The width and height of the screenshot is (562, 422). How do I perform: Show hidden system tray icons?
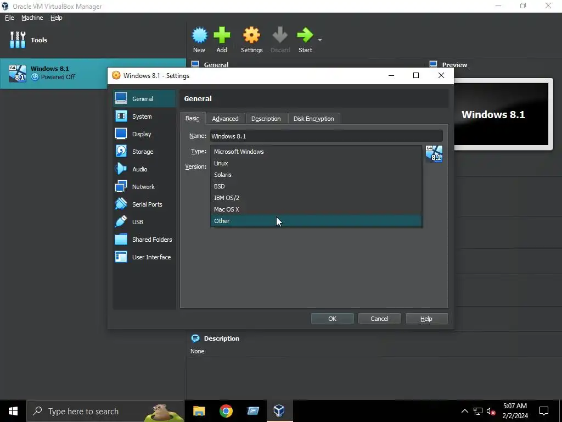tap(464, 411)
